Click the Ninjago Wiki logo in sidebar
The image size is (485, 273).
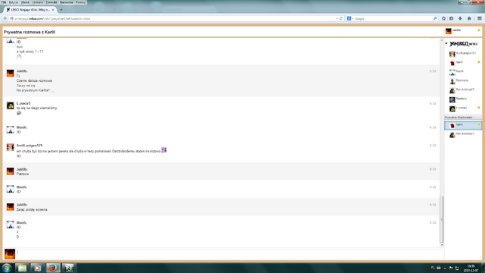coord(463,44)
